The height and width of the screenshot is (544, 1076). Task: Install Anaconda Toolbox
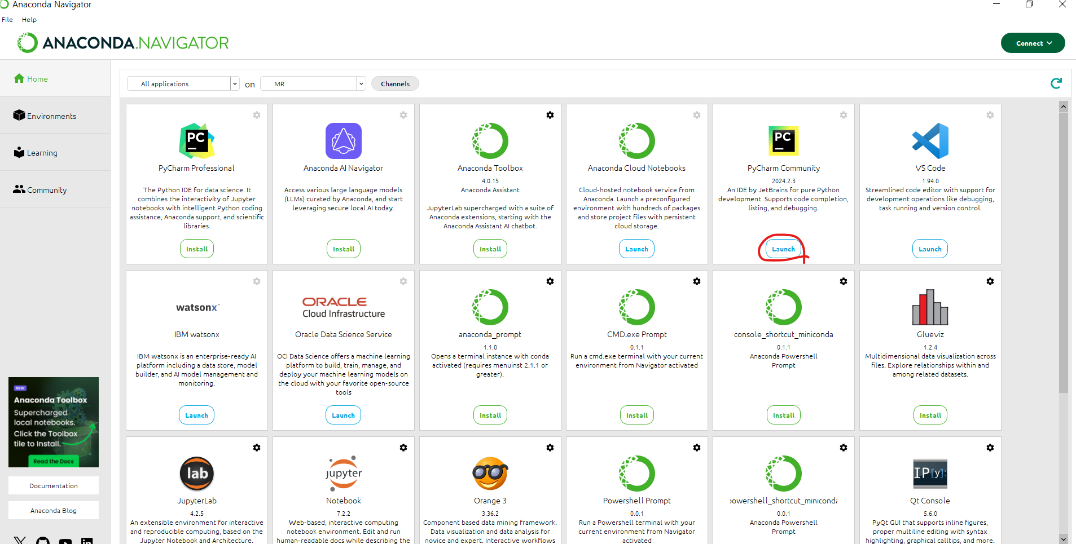[490, 249]
